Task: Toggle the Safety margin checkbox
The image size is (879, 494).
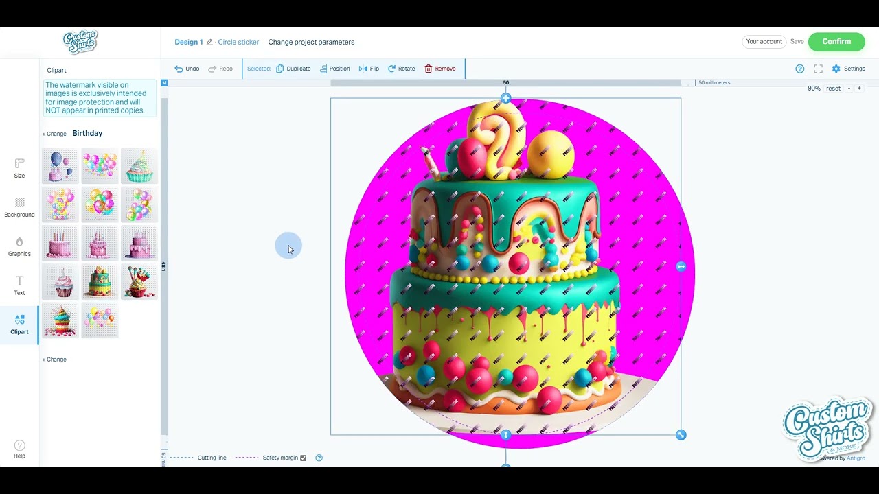Action: [303, 458]
